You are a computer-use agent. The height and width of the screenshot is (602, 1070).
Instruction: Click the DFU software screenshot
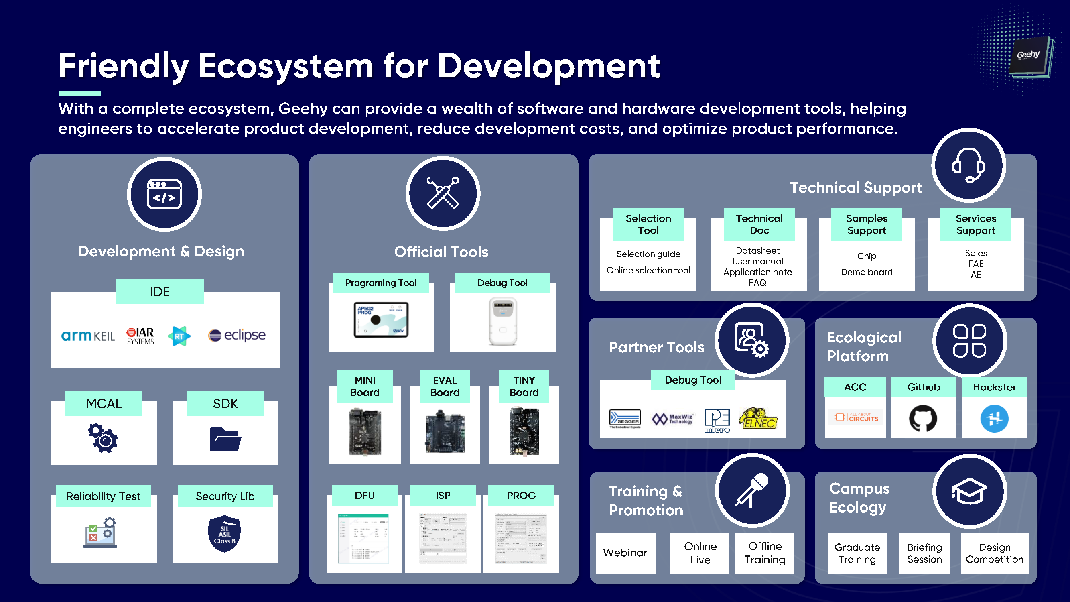point(363,538)
